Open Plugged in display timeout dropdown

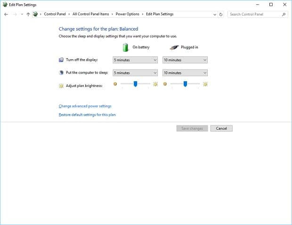pos(185,60)
